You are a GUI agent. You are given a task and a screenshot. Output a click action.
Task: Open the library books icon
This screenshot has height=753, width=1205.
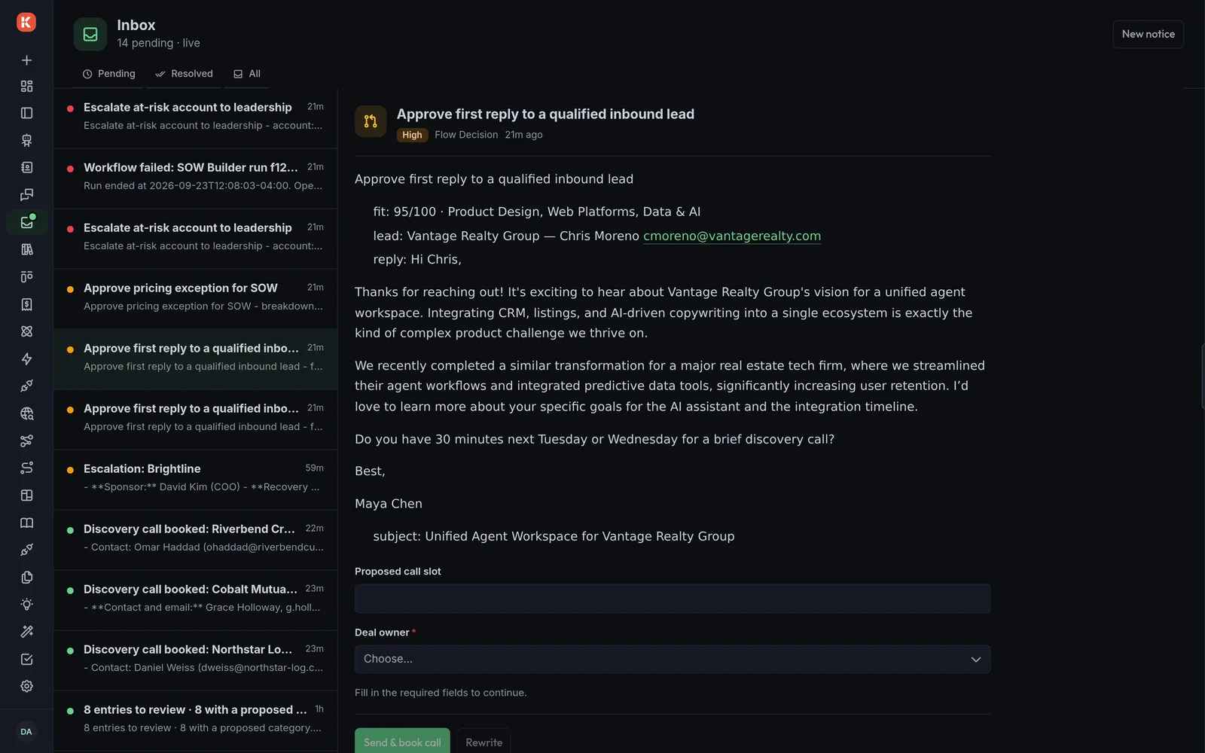click(26, 249)
